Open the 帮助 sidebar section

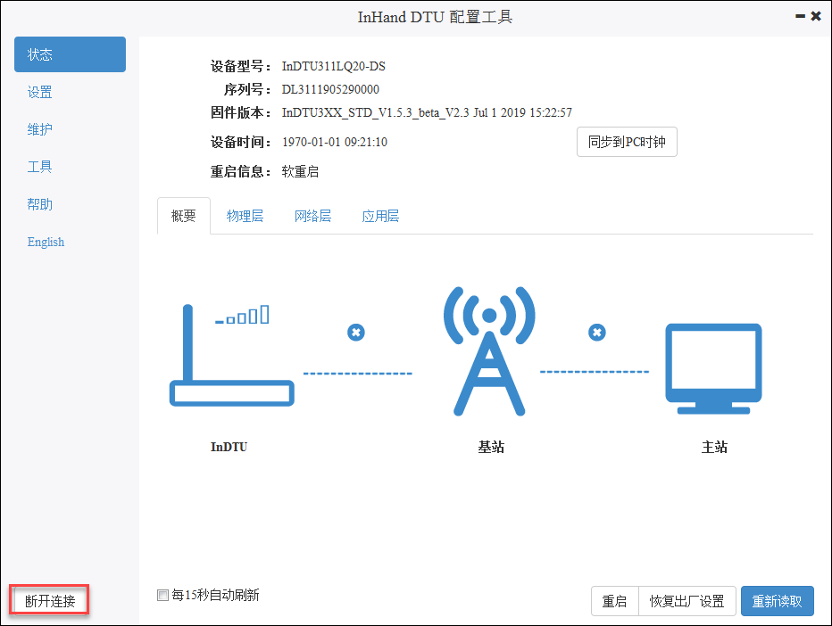pos(40,204)
